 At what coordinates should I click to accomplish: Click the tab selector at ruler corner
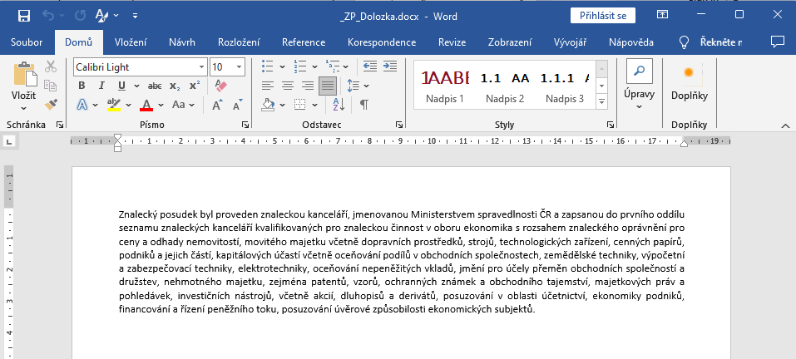pos(7,141)
